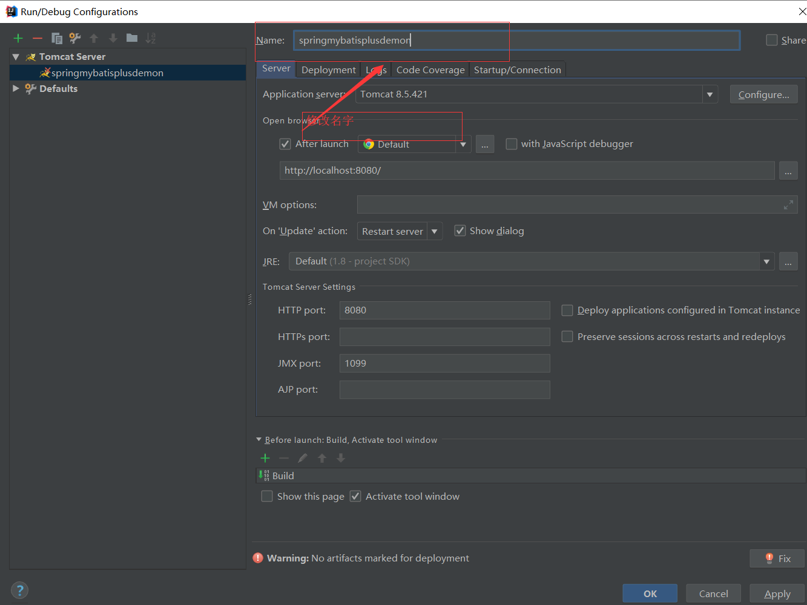Confirm with the OK button
Screen dimensions: 807x605
(x=650, y=594)
